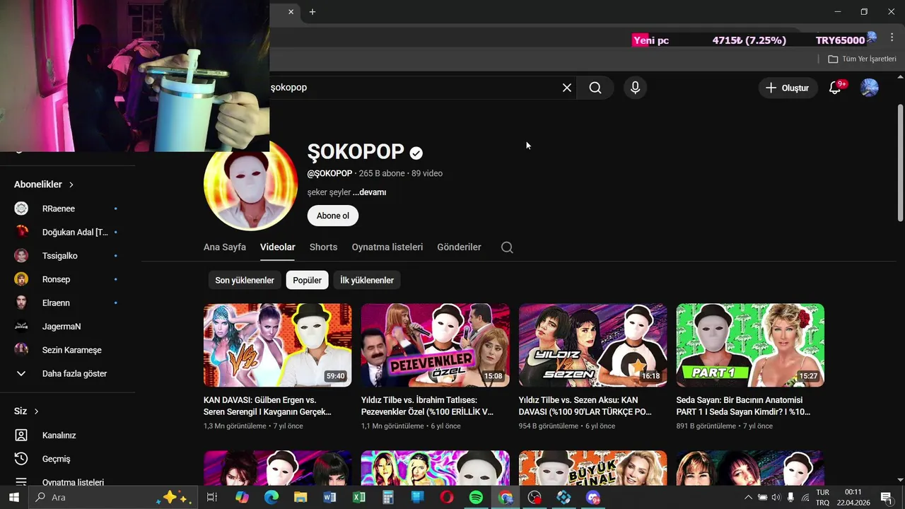The height and width of the screenshot is (509, 905).
Task: Expand the Siz section chevron
Action: point(36,411)
